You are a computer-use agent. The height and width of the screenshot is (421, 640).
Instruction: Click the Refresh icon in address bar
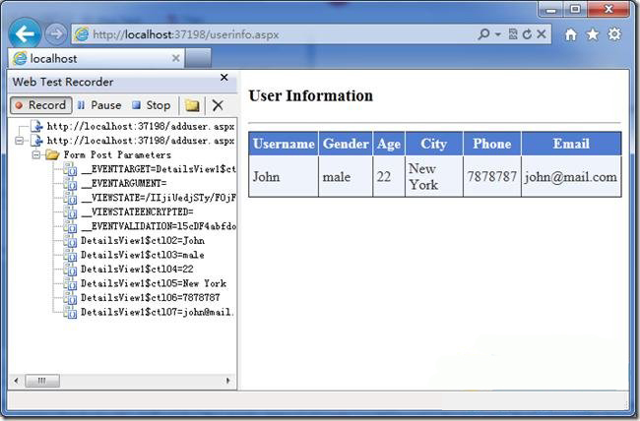(527, 34)
